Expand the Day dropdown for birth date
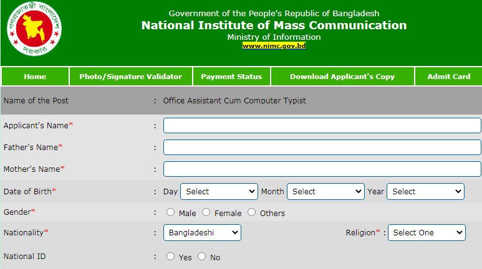Viewport: 482px width, 269px height. tap(219, 192)
